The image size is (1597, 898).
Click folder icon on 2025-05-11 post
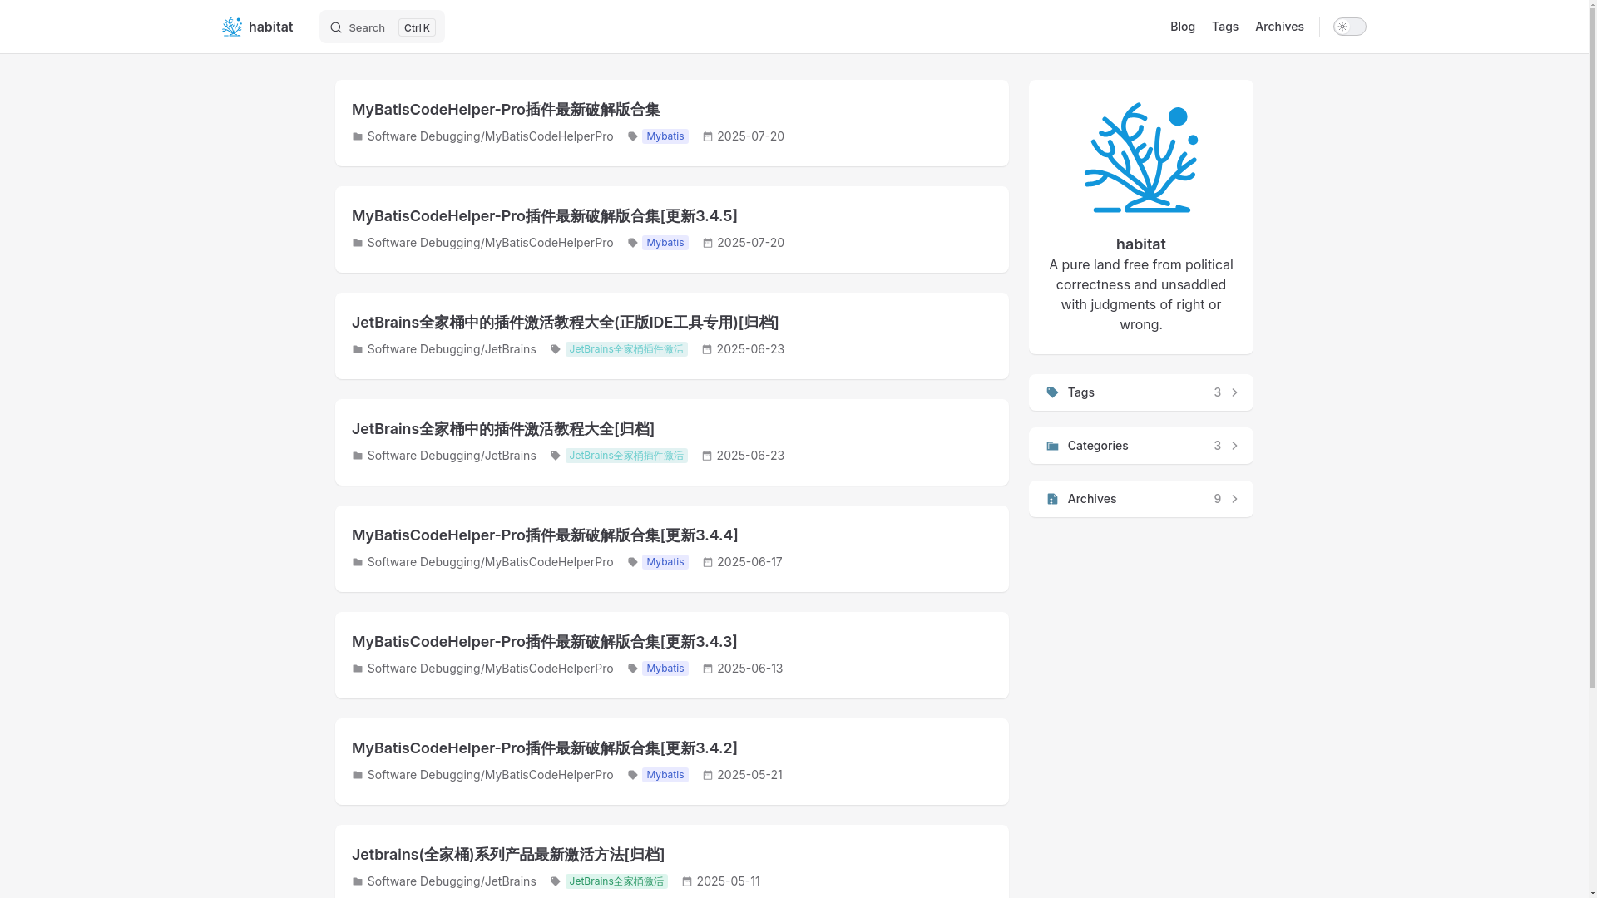click(358, 881)
